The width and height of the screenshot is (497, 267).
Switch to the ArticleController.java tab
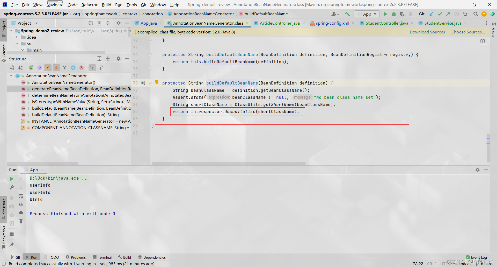tap(280, 23)
